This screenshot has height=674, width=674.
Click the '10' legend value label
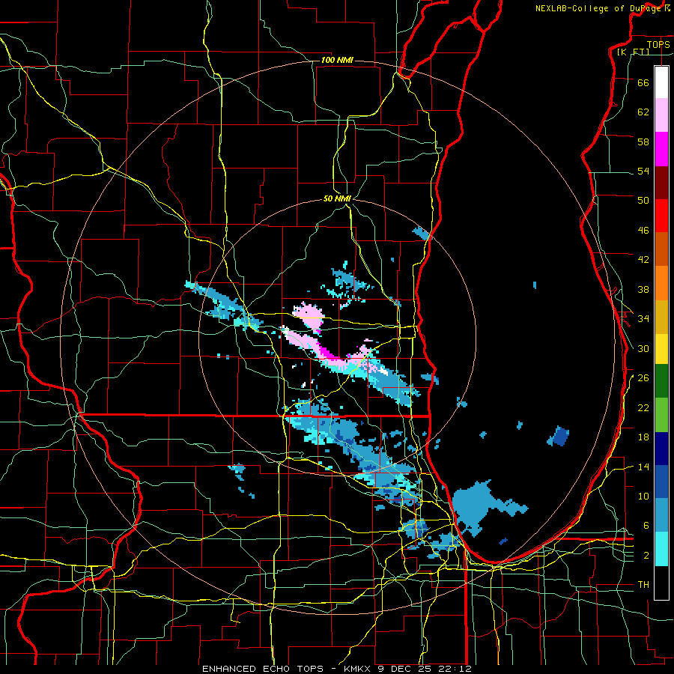click(643, 497)
